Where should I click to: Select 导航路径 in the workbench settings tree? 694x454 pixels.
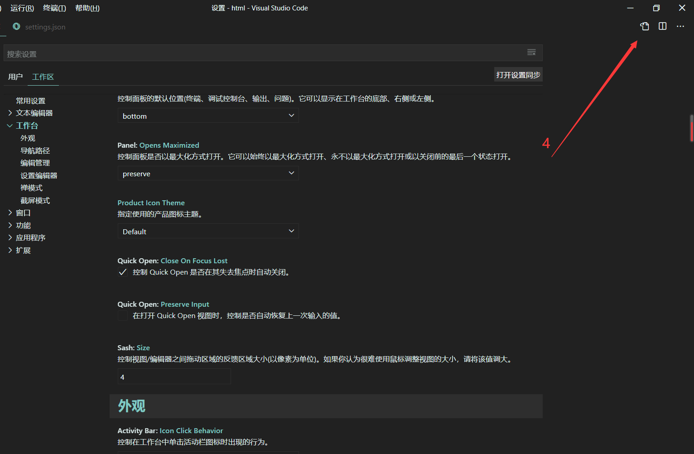(35, 150)
